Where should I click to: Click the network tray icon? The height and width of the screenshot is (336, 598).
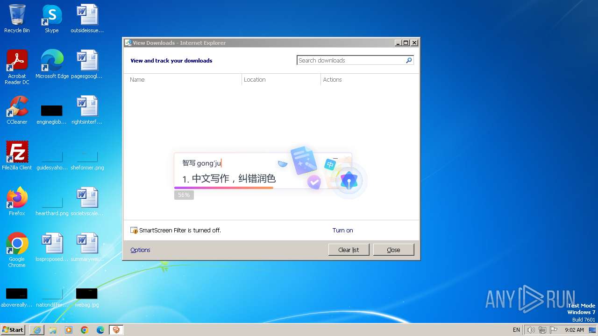(542, 330)
